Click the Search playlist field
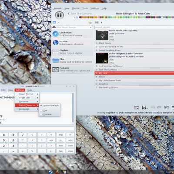Screen dimensions: 174x174 (134, 27)
